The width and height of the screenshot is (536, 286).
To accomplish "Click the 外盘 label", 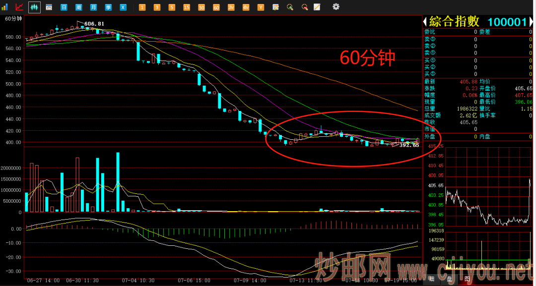I will click(430, 136).
